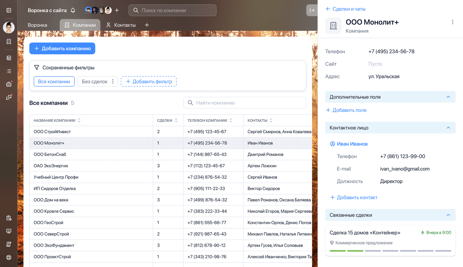Click the notification bell icon
Screen dimensions: 463x267
click(73, 10)
